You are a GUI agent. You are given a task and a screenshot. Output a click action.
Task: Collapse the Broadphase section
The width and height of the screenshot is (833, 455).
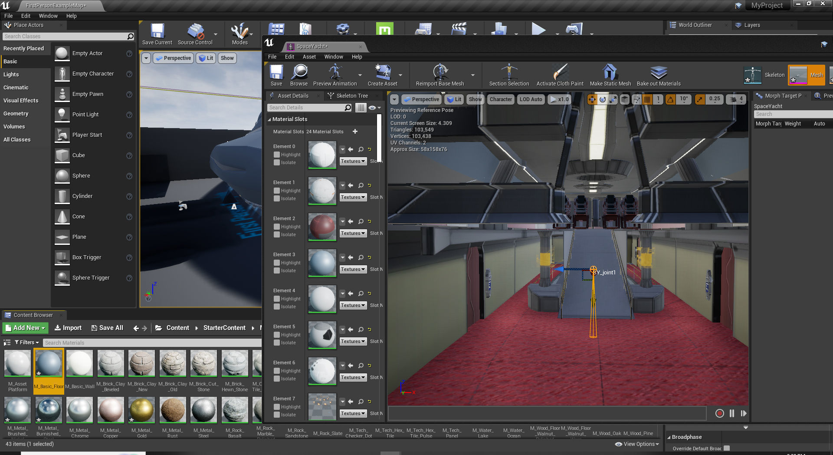coord(669,437)
